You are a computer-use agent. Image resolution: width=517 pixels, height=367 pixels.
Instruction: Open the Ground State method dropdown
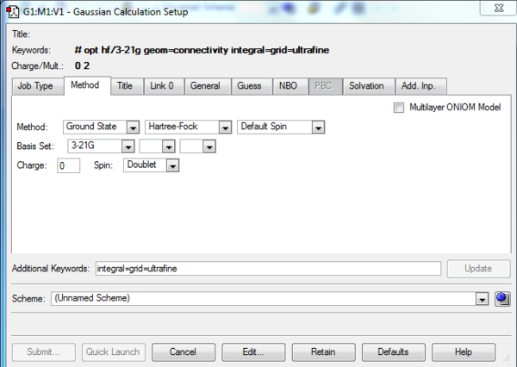click(102, 127)
